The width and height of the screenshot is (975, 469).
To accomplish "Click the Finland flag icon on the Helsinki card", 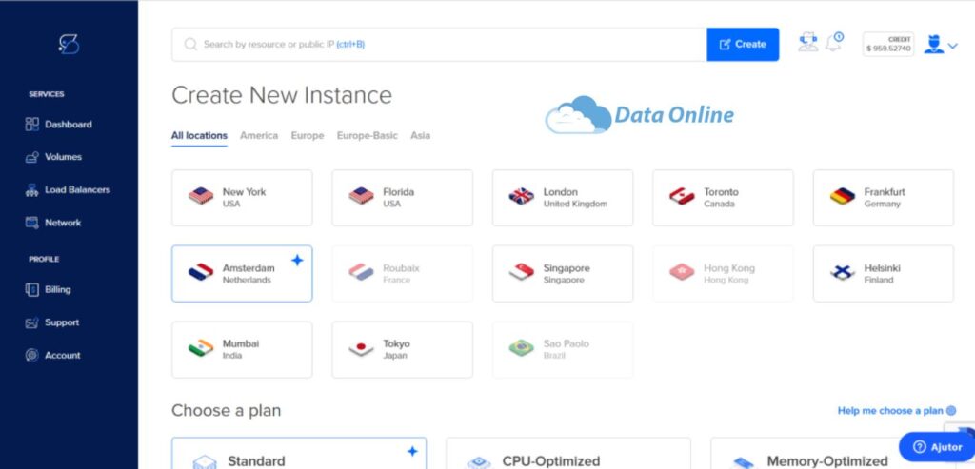I will (842, 272).
